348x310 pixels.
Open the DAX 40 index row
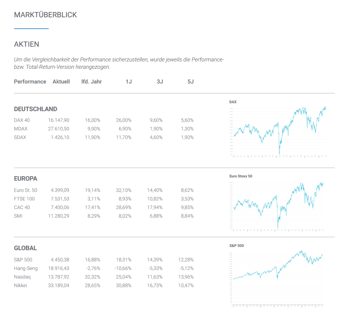(22, 120)
